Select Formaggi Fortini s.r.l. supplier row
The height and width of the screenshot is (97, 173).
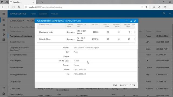pos(19,74)
